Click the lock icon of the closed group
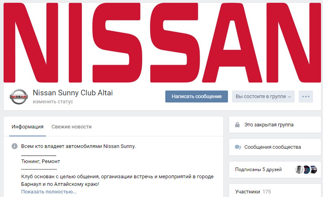 (237, 125)
